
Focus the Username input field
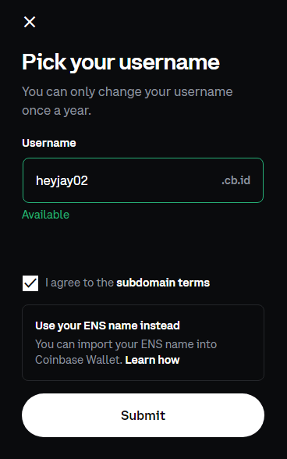[x=143, y=180]
